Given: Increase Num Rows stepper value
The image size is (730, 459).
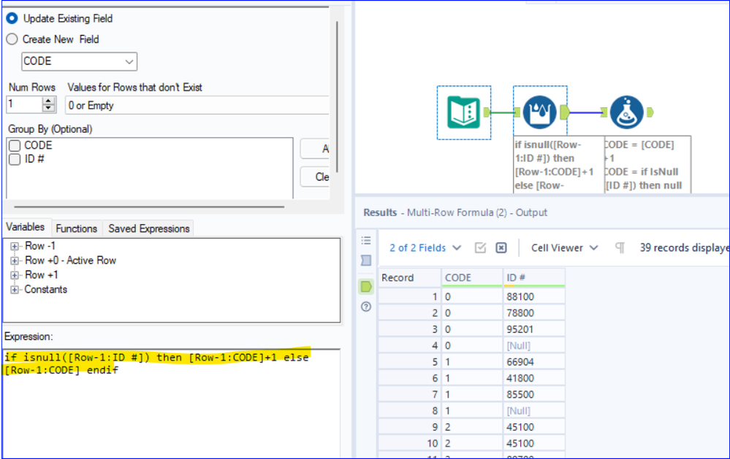Looking at the screenshot, I should pos(48,101).
